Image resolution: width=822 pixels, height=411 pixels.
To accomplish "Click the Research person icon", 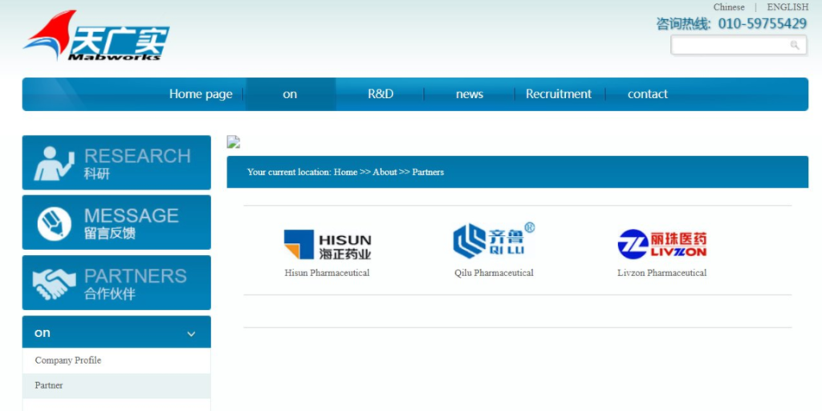I will click(x=54, y=164).
